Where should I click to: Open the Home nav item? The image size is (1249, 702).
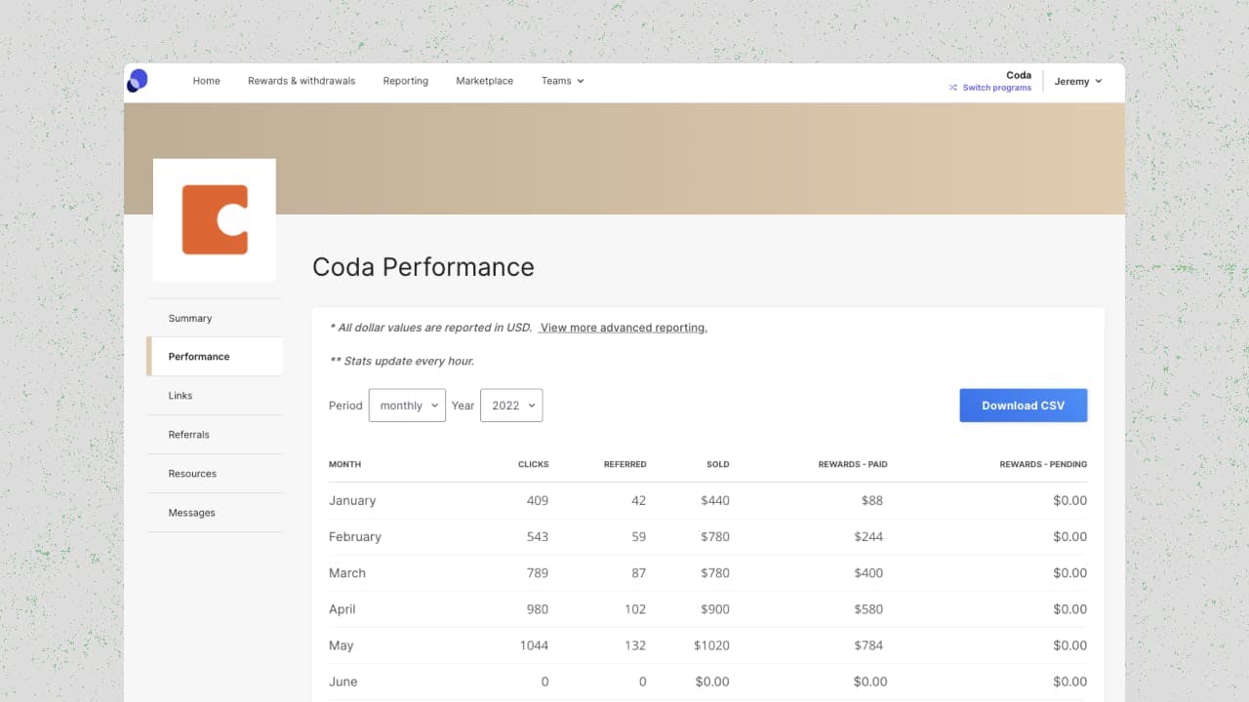click(206, 81)
